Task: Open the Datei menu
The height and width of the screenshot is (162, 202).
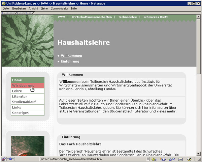Action: [6, 8]
